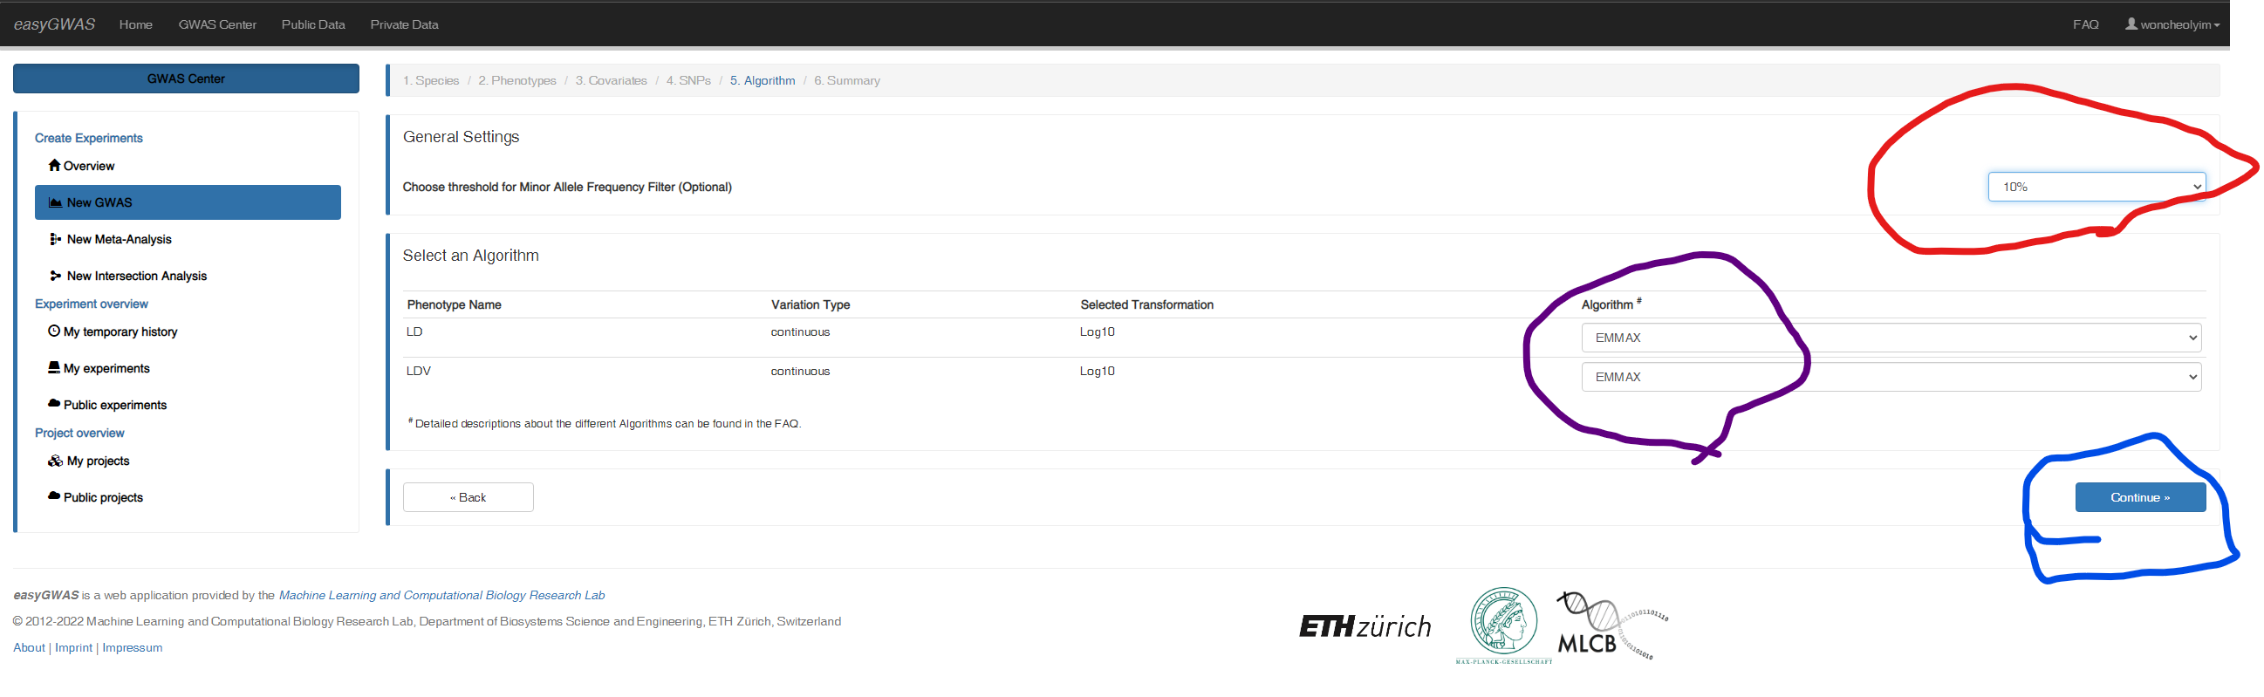Click the cubes icon by My projects

click(x=55, y=461)
